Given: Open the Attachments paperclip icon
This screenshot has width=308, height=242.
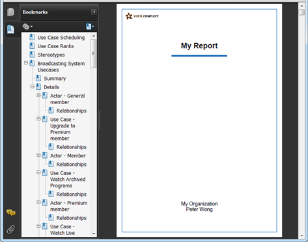Looking at the screenshot, I should [10, 230].
